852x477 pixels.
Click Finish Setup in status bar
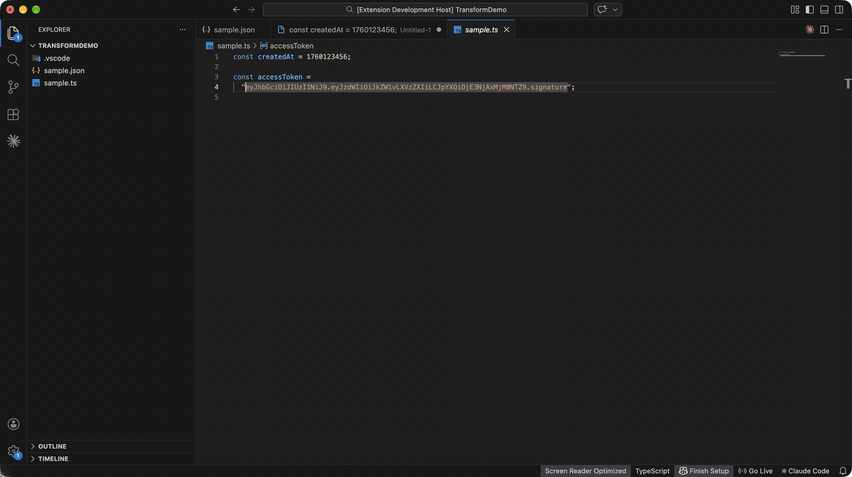(x=704, y=471)
